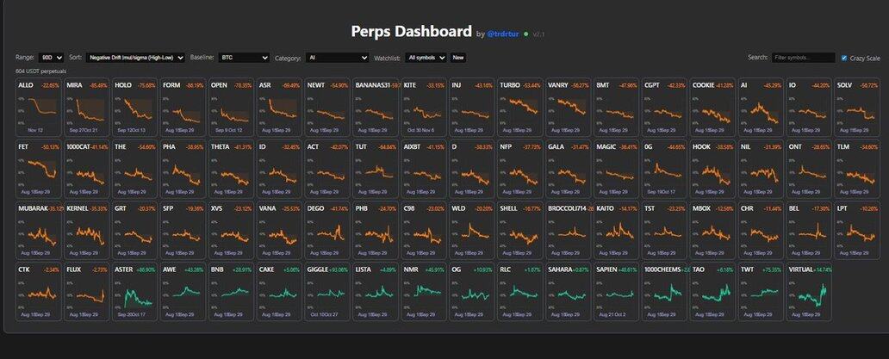Viewport: 889px width, 359px height.
Task: Open the Watchlist All symbols dropdown
Action: click(426, 58)
